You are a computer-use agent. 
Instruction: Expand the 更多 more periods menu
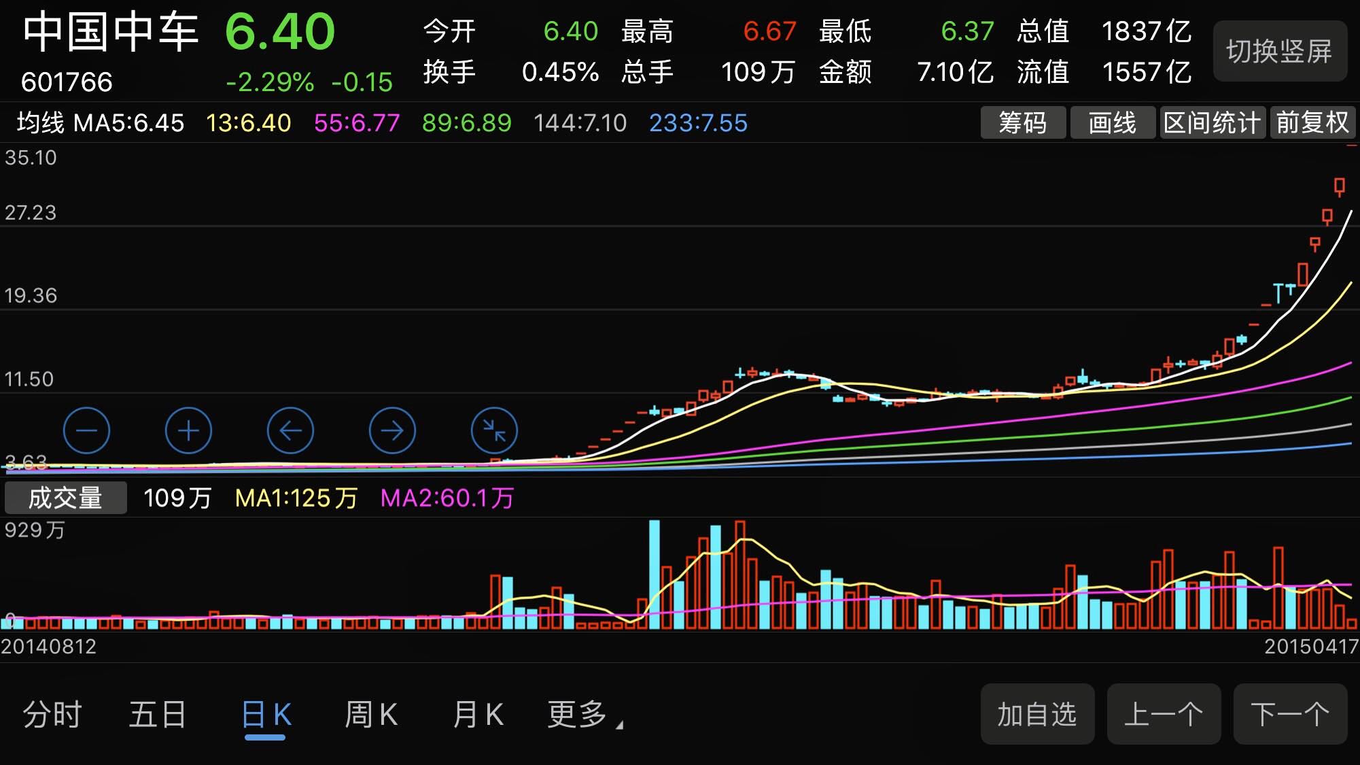[585, 715]
